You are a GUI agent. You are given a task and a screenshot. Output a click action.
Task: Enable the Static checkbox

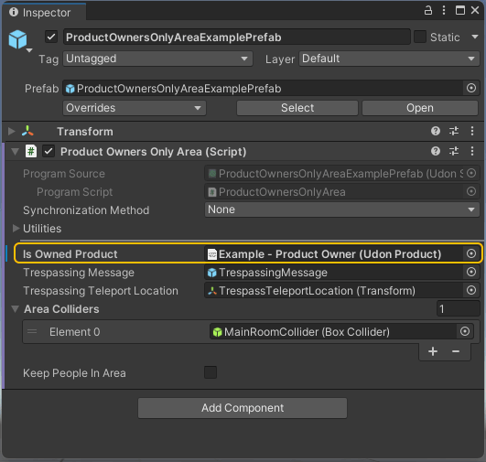coord(420,37)
